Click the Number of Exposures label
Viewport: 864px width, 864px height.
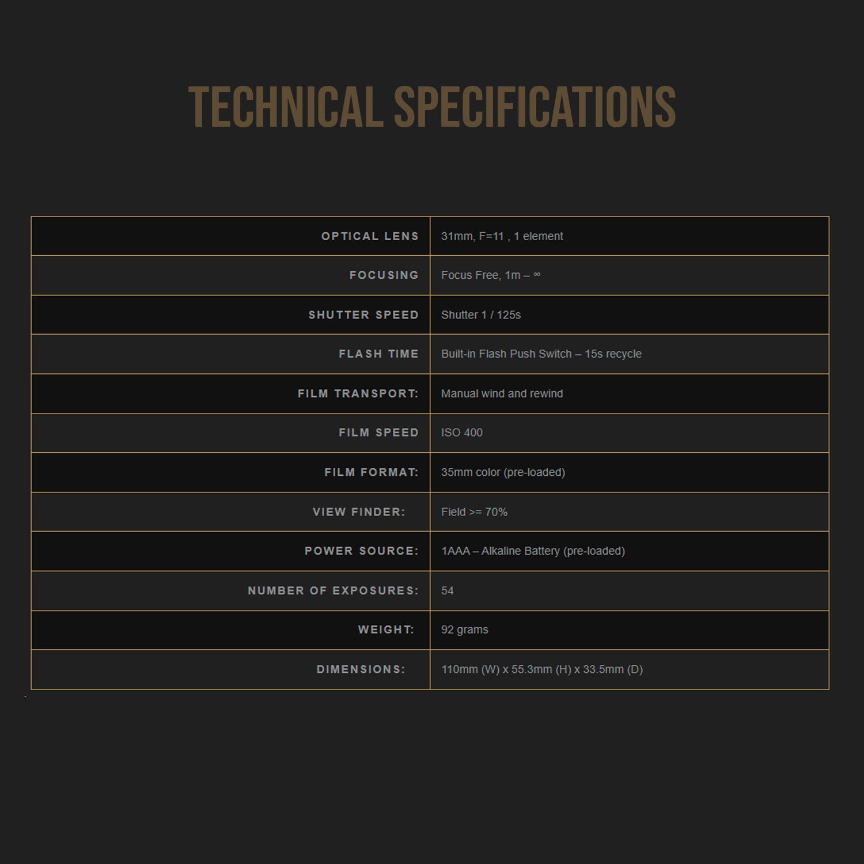(333, 591)
